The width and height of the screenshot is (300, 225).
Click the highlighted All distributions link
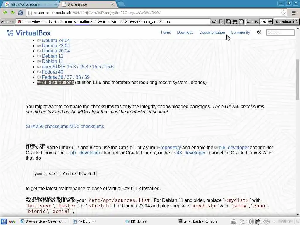(x=56, y=82)
